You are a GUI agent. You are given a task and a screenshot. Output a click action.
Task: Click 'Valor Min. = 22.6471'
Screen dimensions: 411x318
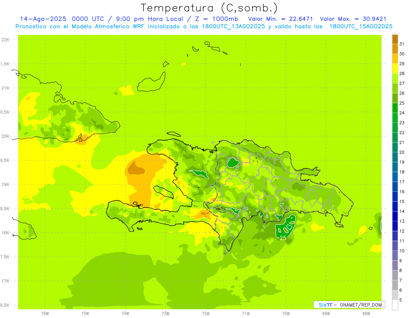[x=281, y=19]
